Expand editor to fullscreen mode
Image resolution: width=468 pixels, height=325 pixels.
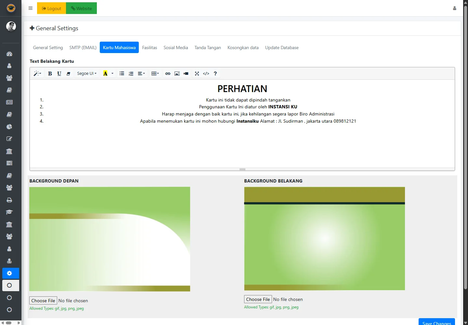click(x=197, y=74)
